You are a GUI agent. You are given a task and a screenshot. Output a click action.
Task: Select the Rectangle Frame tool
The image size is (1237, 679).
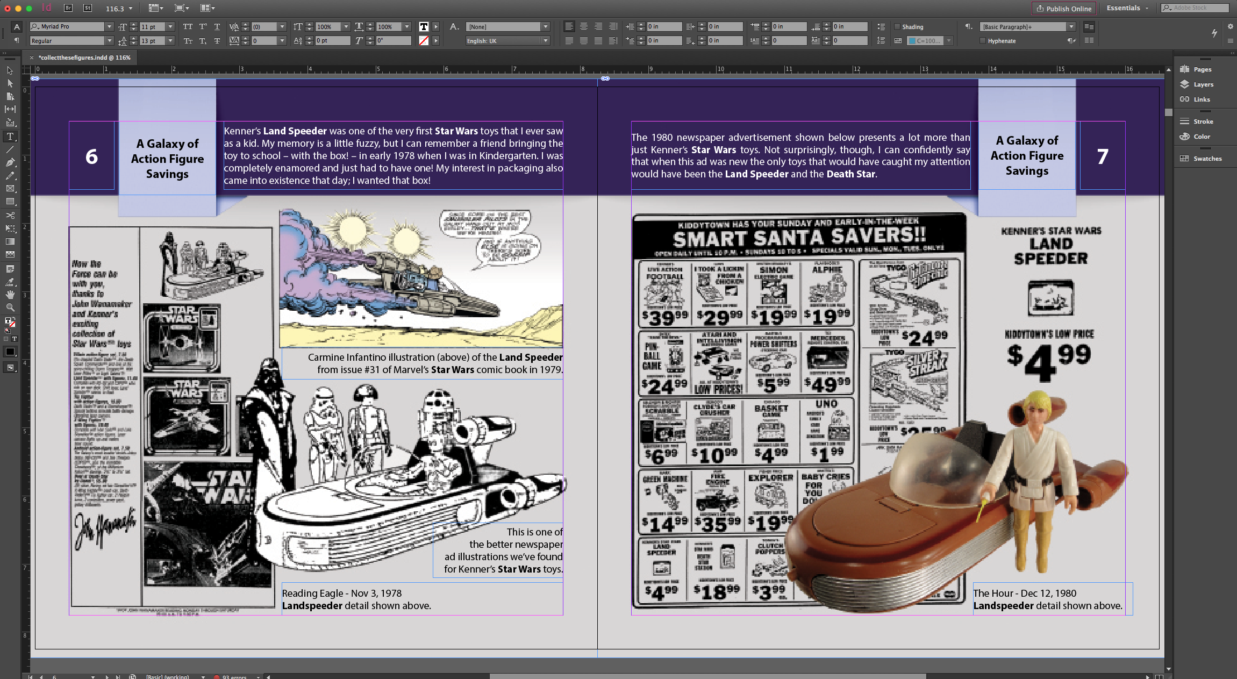pyautogui.click(x=10, y=189)
